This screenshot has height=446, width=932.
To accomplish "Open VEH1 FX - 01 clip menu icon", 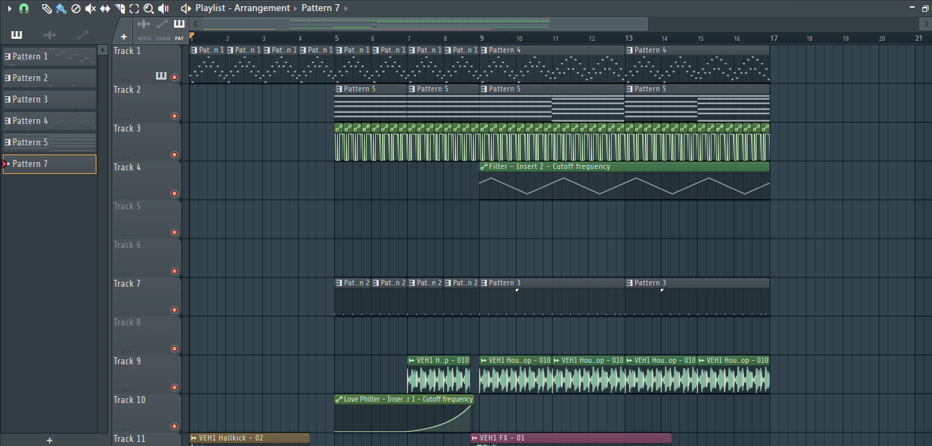I will point(475,438).
